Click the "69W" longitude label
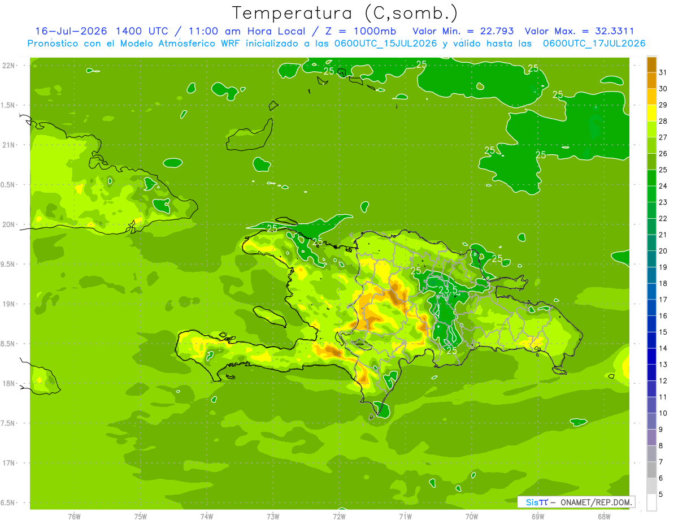 pos(538,517)
